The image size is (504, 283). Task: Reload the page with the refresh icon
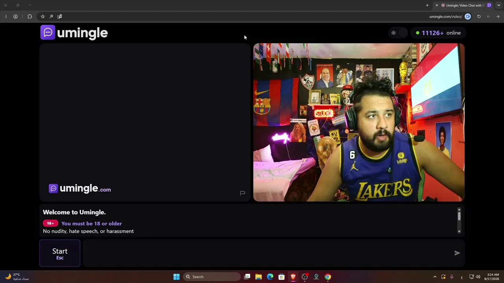point(479,17)
